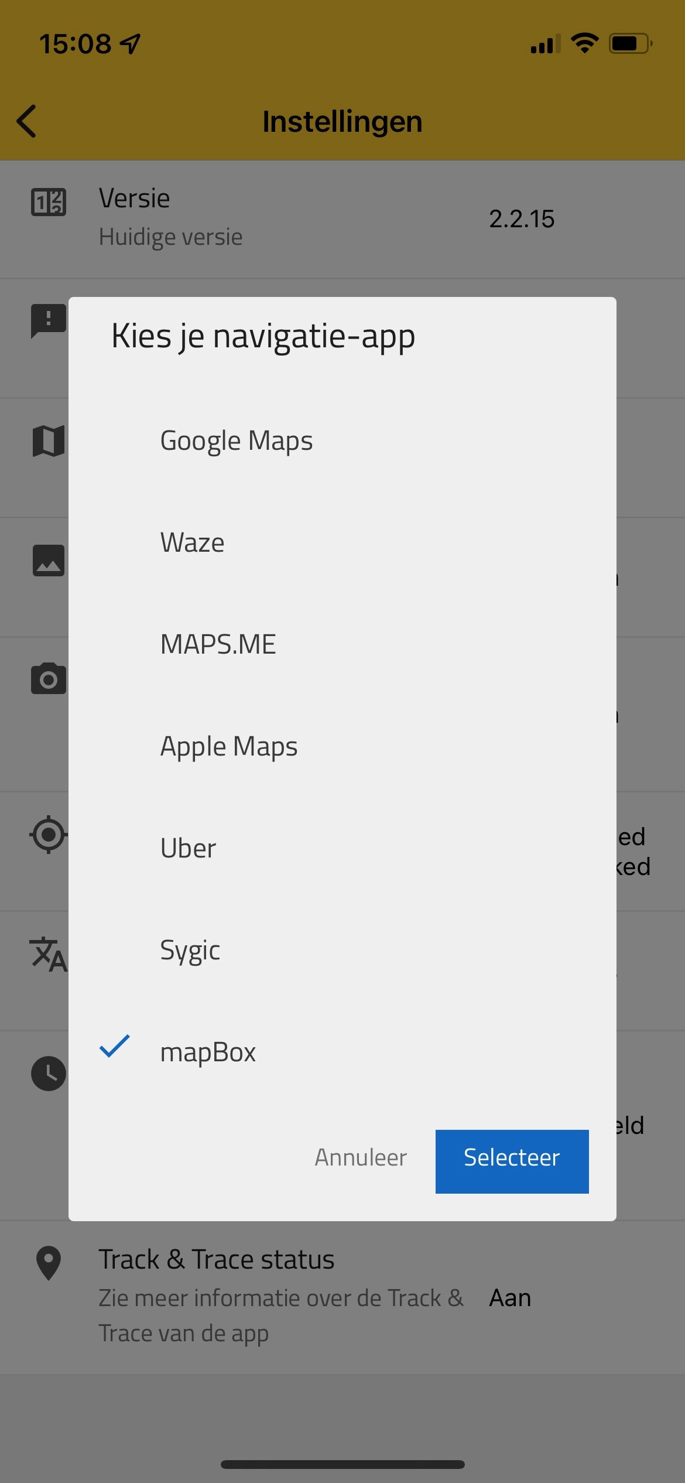The height and width of the screenshot is (1483, 685).
Task: Click the Track & Trace location pin icon
Action: click(x=49, y=1263)
